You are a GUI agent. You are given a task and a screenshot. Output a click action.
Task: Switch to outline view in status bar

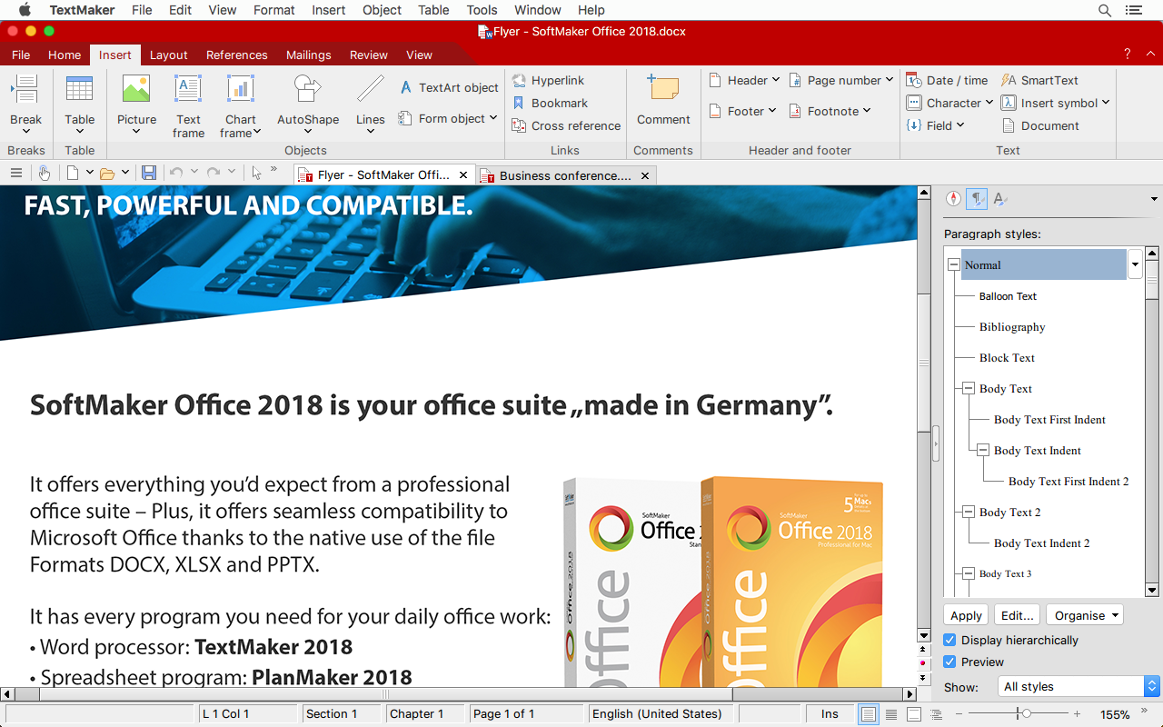pos(937,714)
